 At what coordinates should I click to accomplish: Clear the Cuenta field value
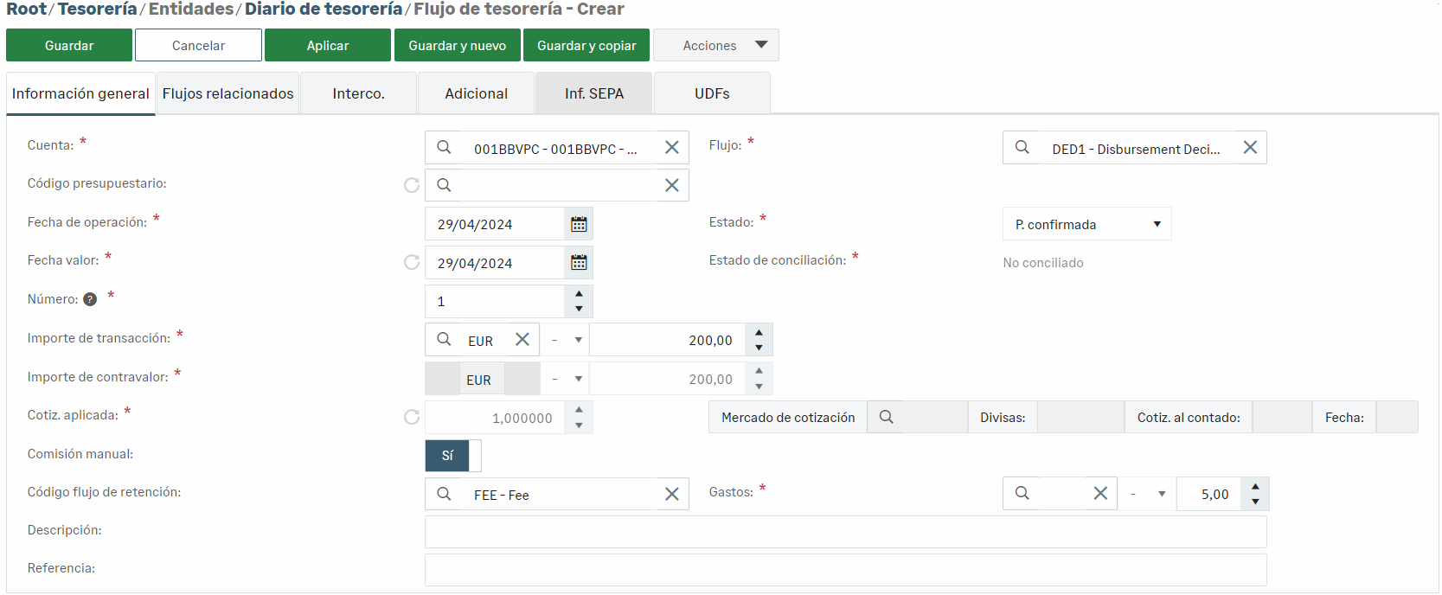coord(671,148)
